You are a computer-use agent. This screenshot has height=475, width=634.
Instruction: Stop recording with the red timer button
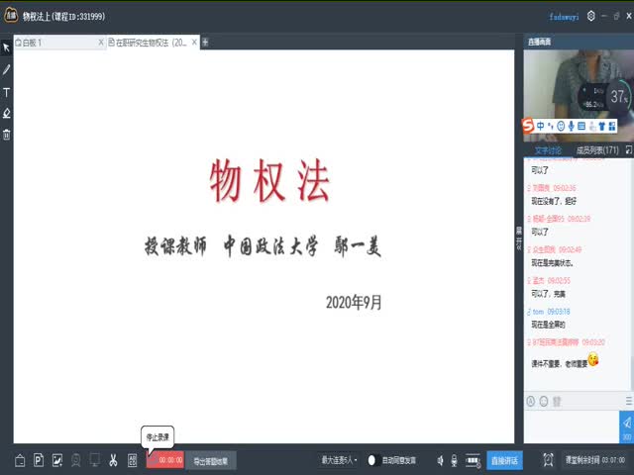tap(165, 460)
